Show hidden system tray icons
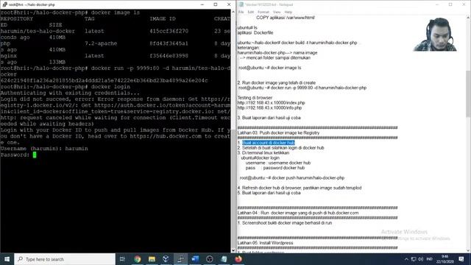Image resolution: width=471 pixels, height=265 pixels. (x=406, y=259)
